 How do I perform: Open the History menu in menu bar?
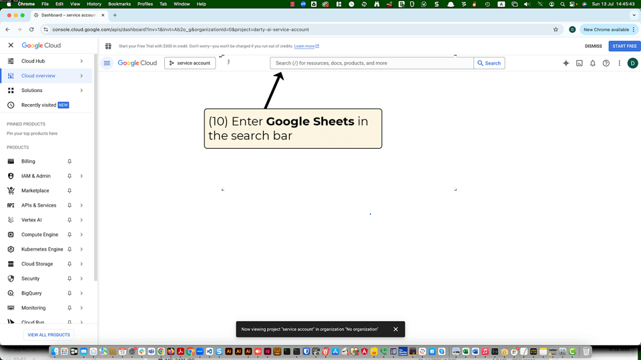point(94,4)
